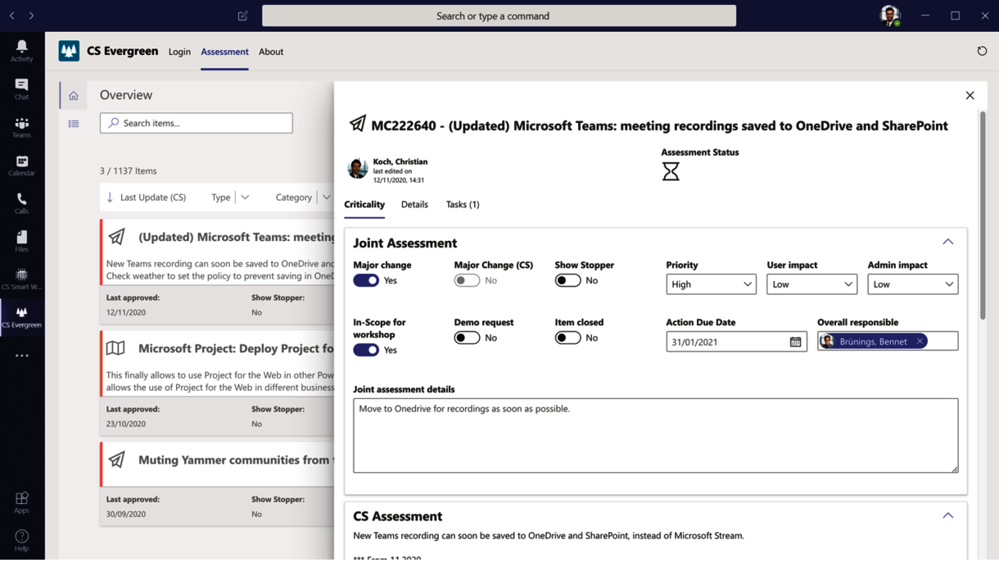This screenshot has width=999, height=563.
Task: Open the Priority dropdown
Action: pos(711,284)
